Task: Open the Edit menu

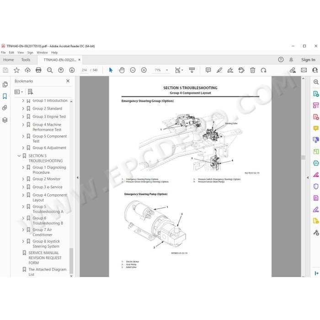Action: click(11, 53)
